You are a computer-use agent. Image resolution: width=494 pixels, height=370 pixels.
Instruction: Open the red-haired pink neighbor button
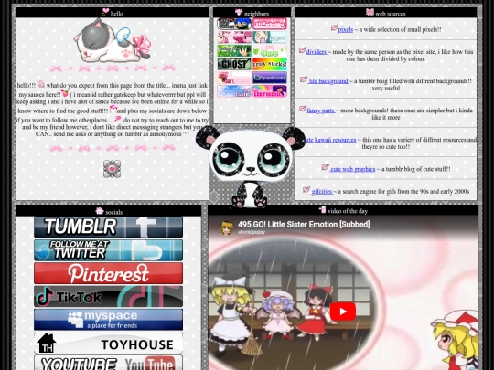tap(234, 78)
